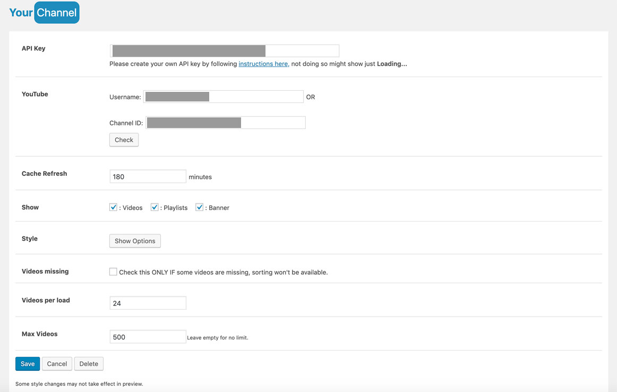The width and height of the screenshot is (617, 392).
Task: Delete the channel configuration
Action: pyautogui.click(x=89, y=363)
